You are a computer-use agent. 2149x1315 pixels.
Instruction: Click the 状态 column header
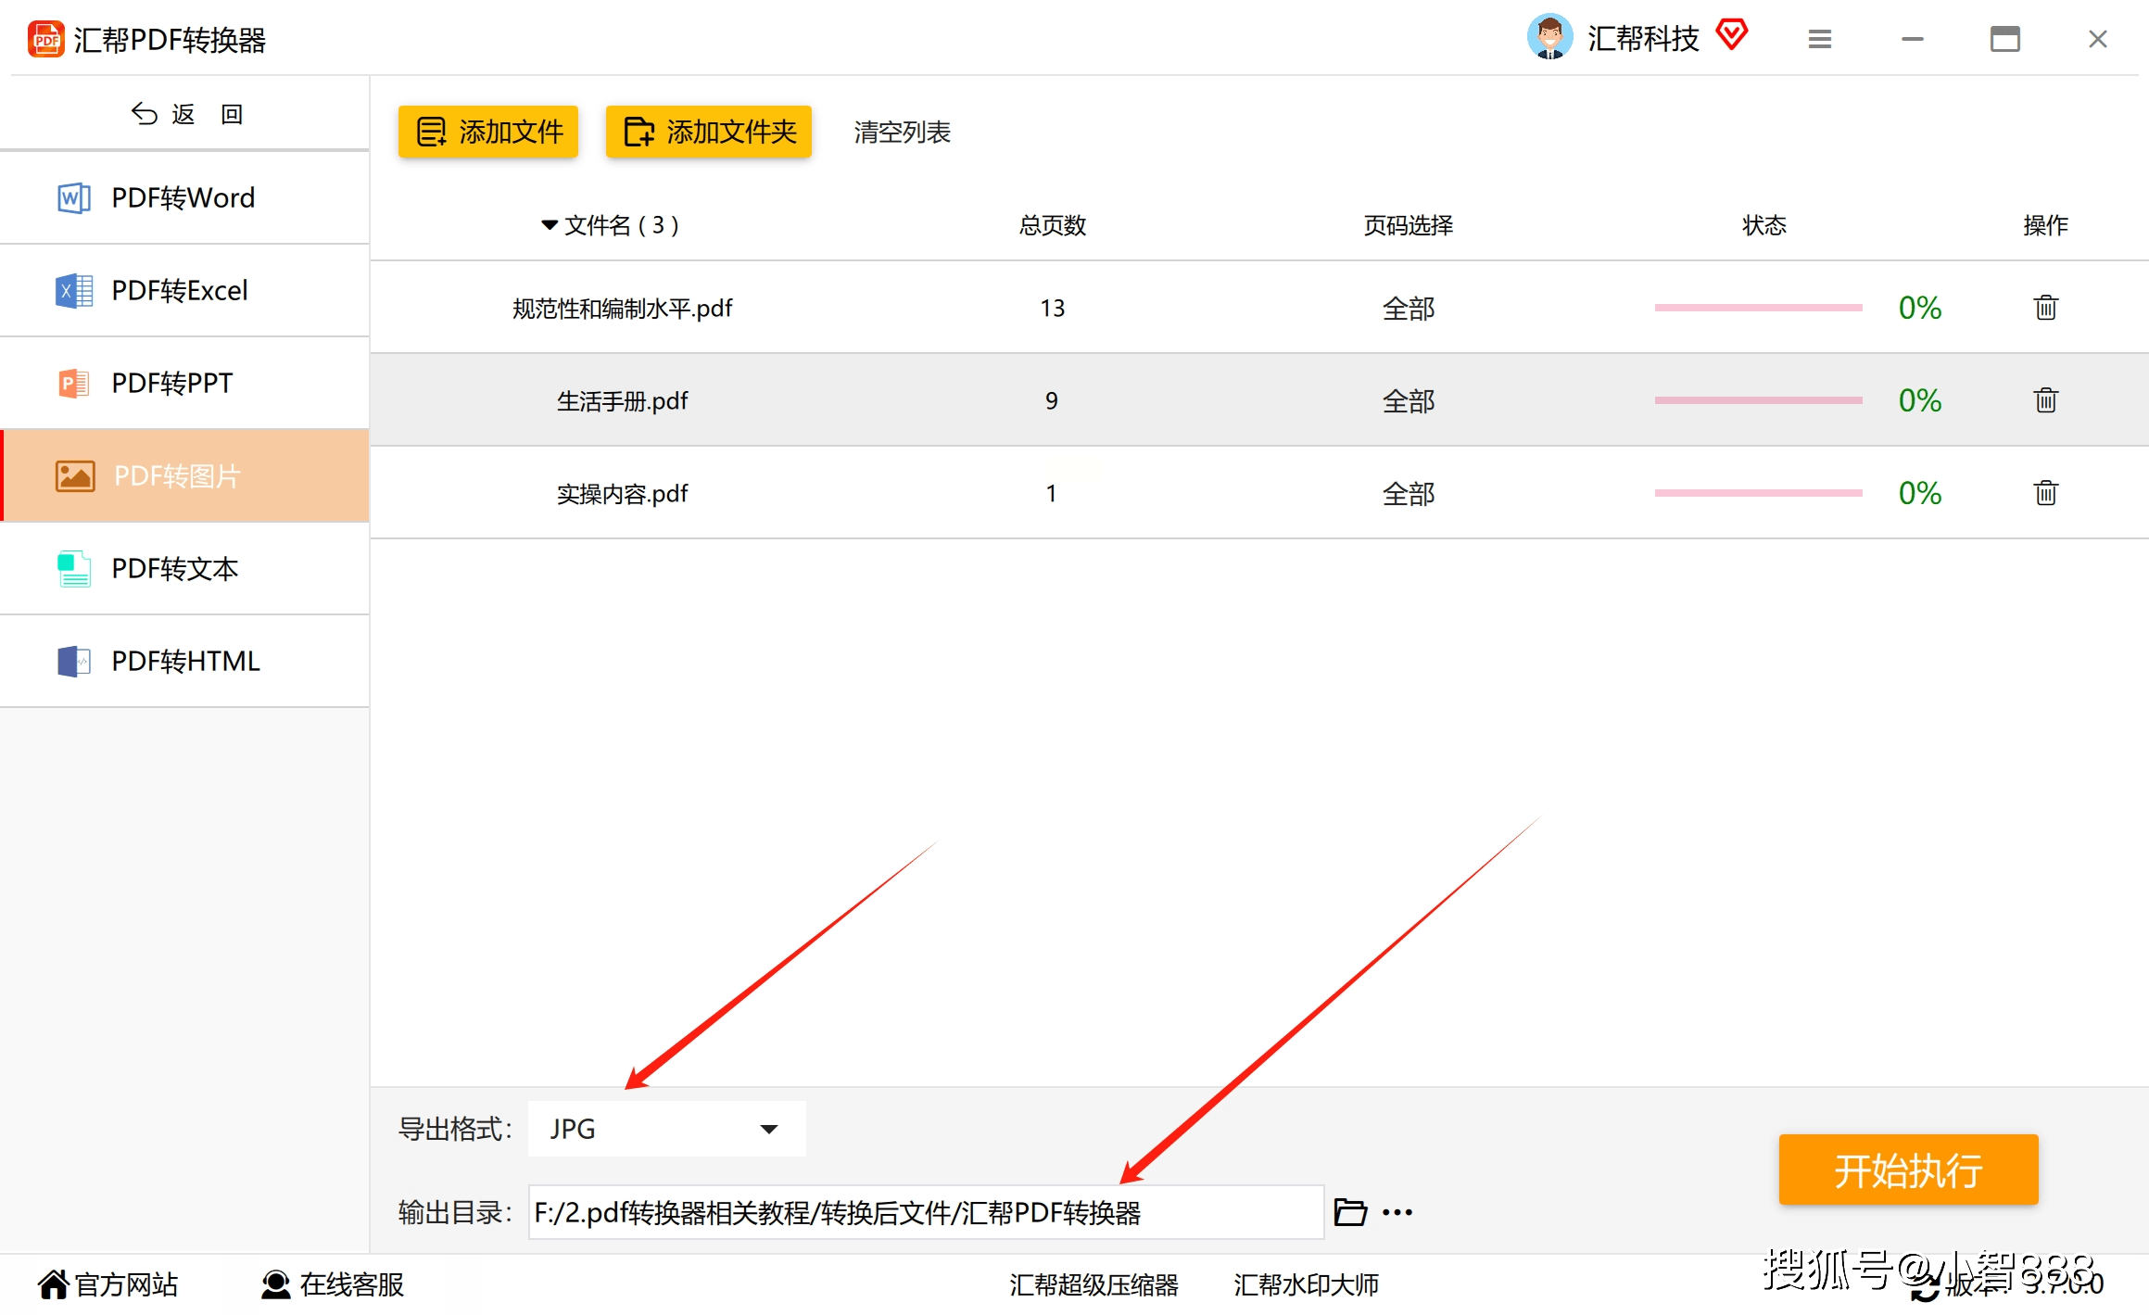pyautogui.click(x=1764, y=224)
